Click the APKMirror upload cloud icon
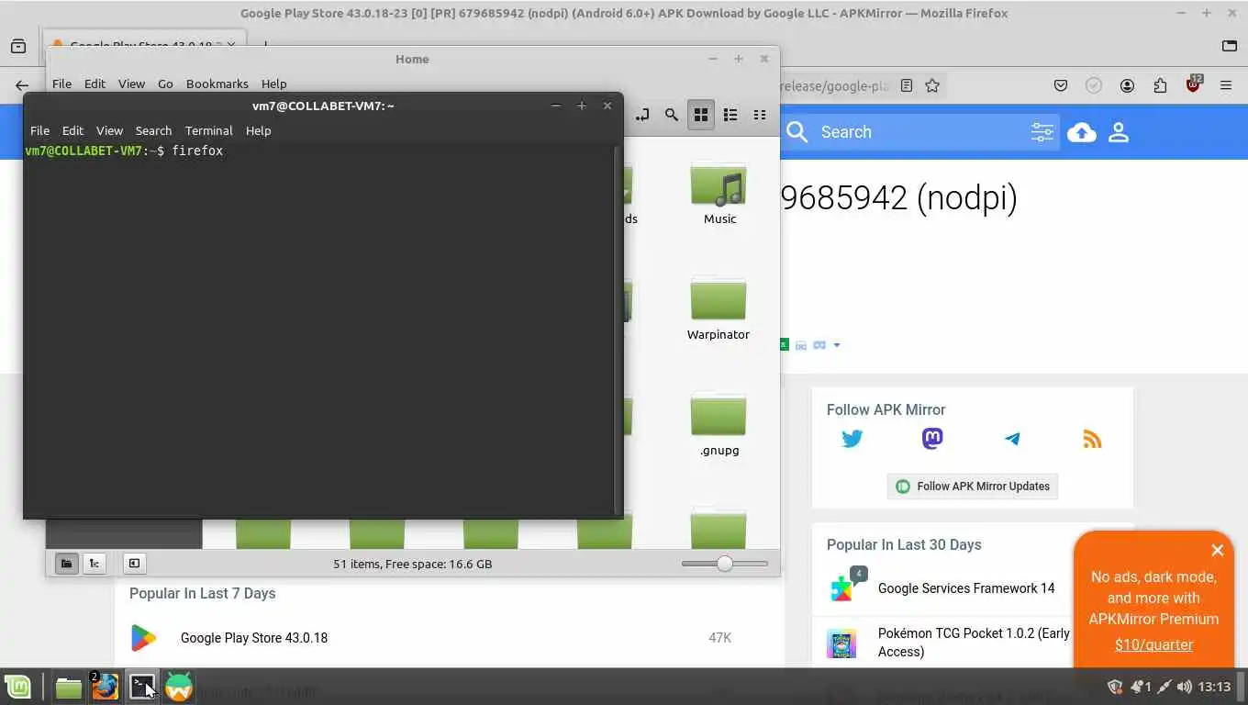This screenshot has height=705, width=1248. pos(1082,132)
